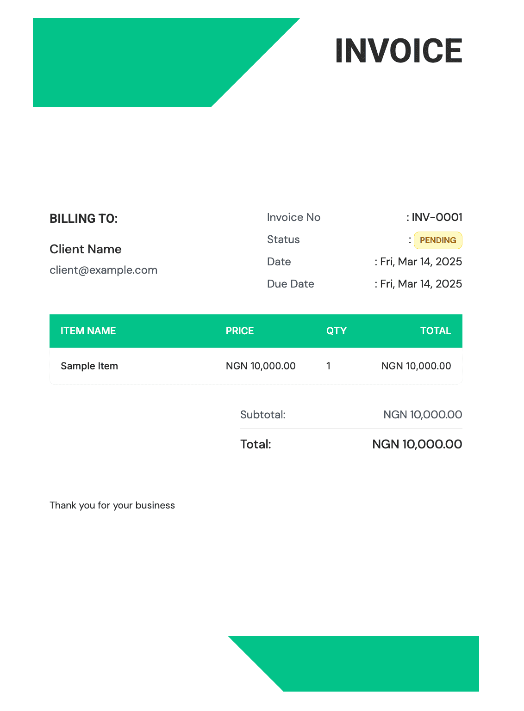The height and width of the screenshot is (711, 524).
Task: Click the bold grand Total amount
Action: click(x=417, y=444)
